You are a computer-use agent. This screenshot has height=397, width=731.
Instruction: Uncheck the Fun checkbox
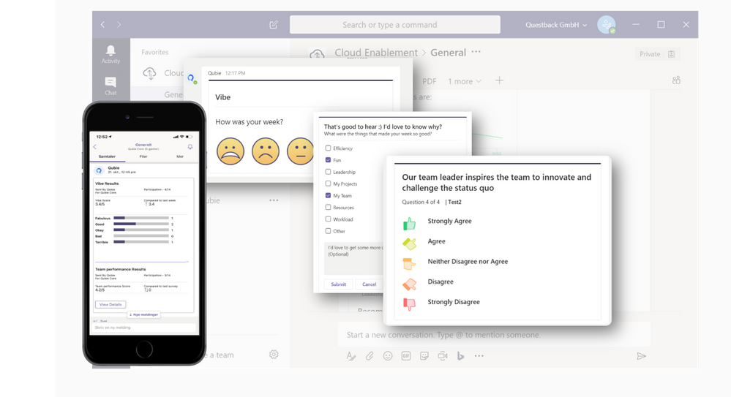[328, 160]
